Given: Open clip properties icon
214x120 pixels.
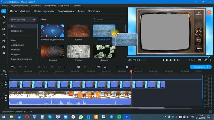Looking at the screenshot, I should point(66,67).
